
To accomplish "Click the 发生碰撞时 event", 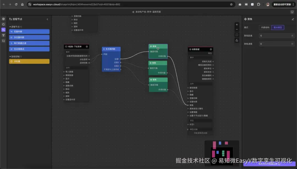I will pos(207,75).
